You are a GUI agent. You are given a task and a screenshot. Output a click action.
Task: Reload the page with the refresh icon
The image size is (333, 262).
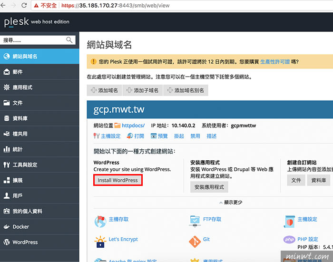[x=24, y=5]
